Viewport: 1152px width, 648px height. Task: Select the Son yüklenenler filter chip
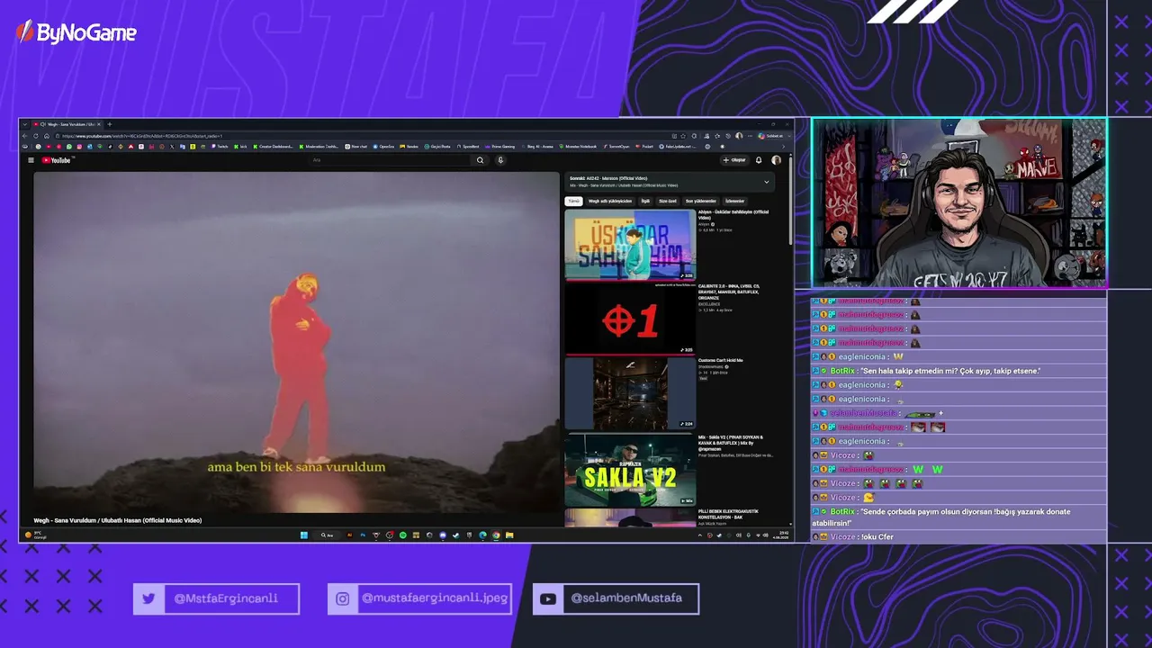[x=701, y=202]
